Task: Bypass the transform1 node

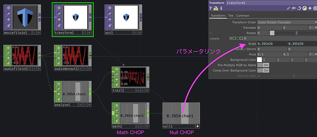Action: click(x=59, y=20)
